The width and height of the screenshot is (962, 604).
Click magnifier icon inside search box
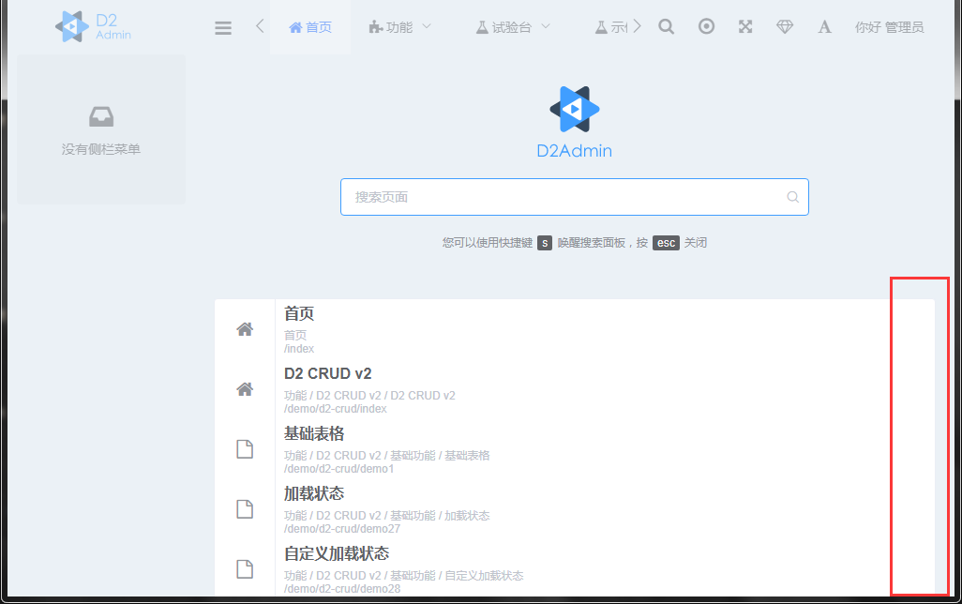[792, 197]
